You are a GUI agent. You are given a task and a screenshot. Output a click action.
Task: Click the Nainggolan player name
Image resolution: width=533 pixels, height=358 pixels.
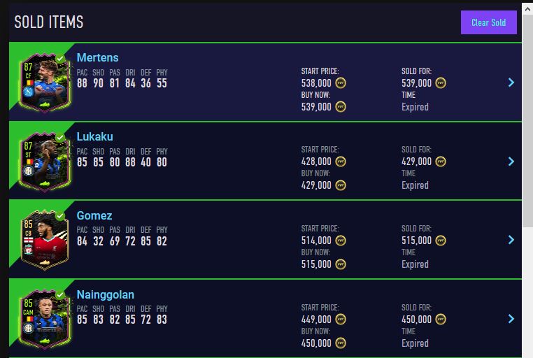[106, 295]
